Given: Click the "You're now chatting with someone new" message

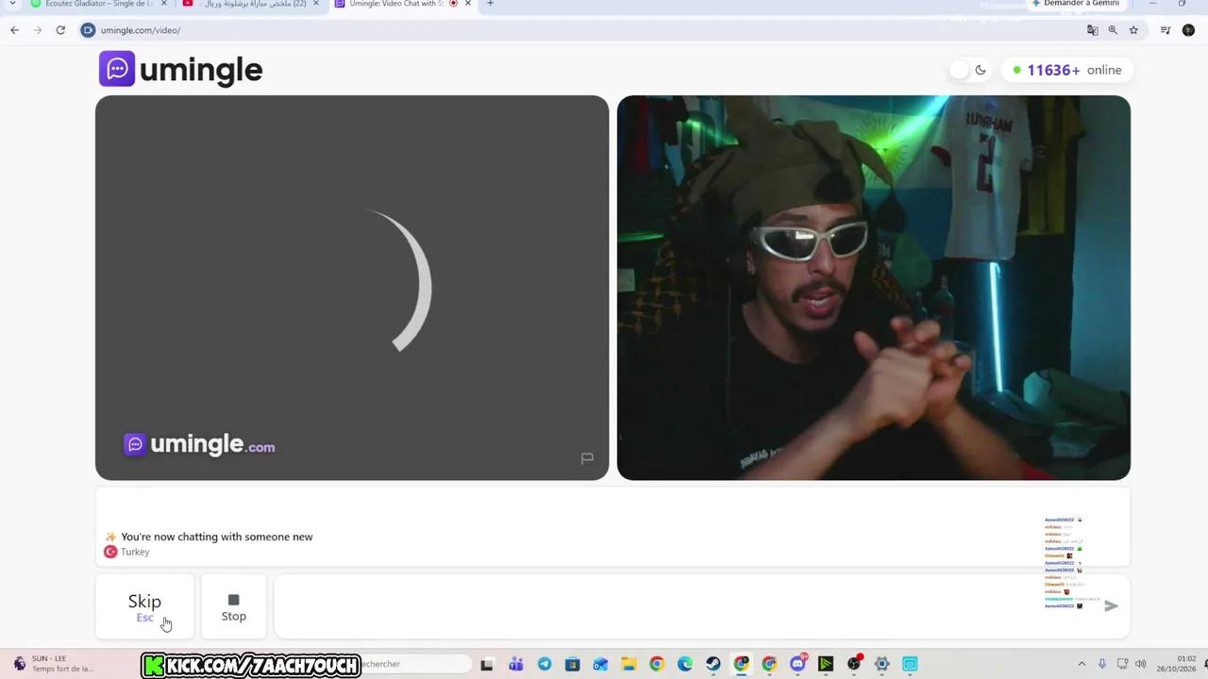Looking at the screenshot, I should point(217,537).
